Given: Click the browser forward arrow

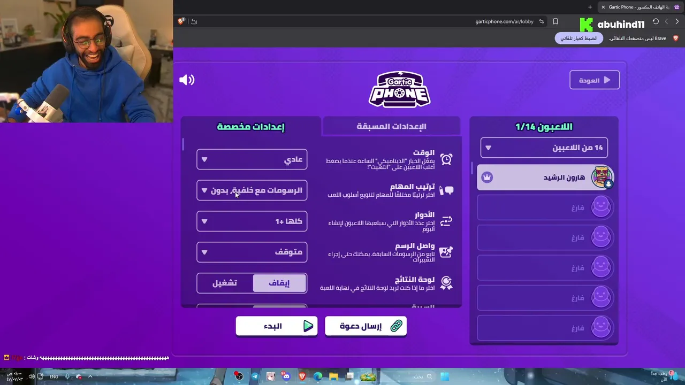Looking at the screenshot, I should point(666,21).
